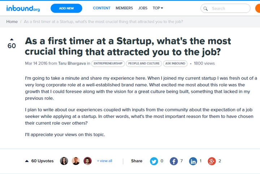Open the JOBS page
This screenshot has width=260, height=174.
(x=143, y=8)
